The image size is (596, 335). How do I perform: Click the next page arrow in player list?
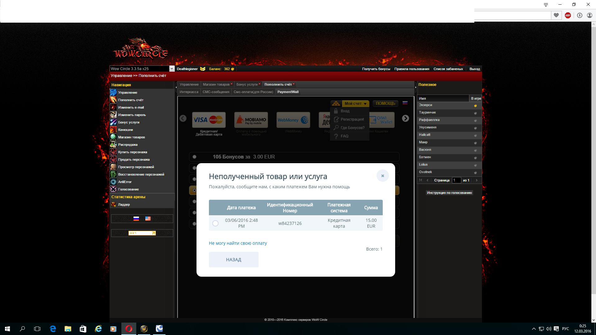[x=477, y=180]
